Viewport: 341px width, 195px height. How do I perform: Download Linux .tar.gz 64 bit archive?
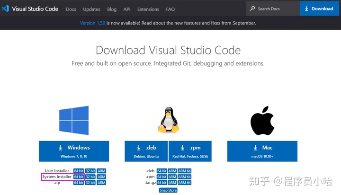[162, 183]
